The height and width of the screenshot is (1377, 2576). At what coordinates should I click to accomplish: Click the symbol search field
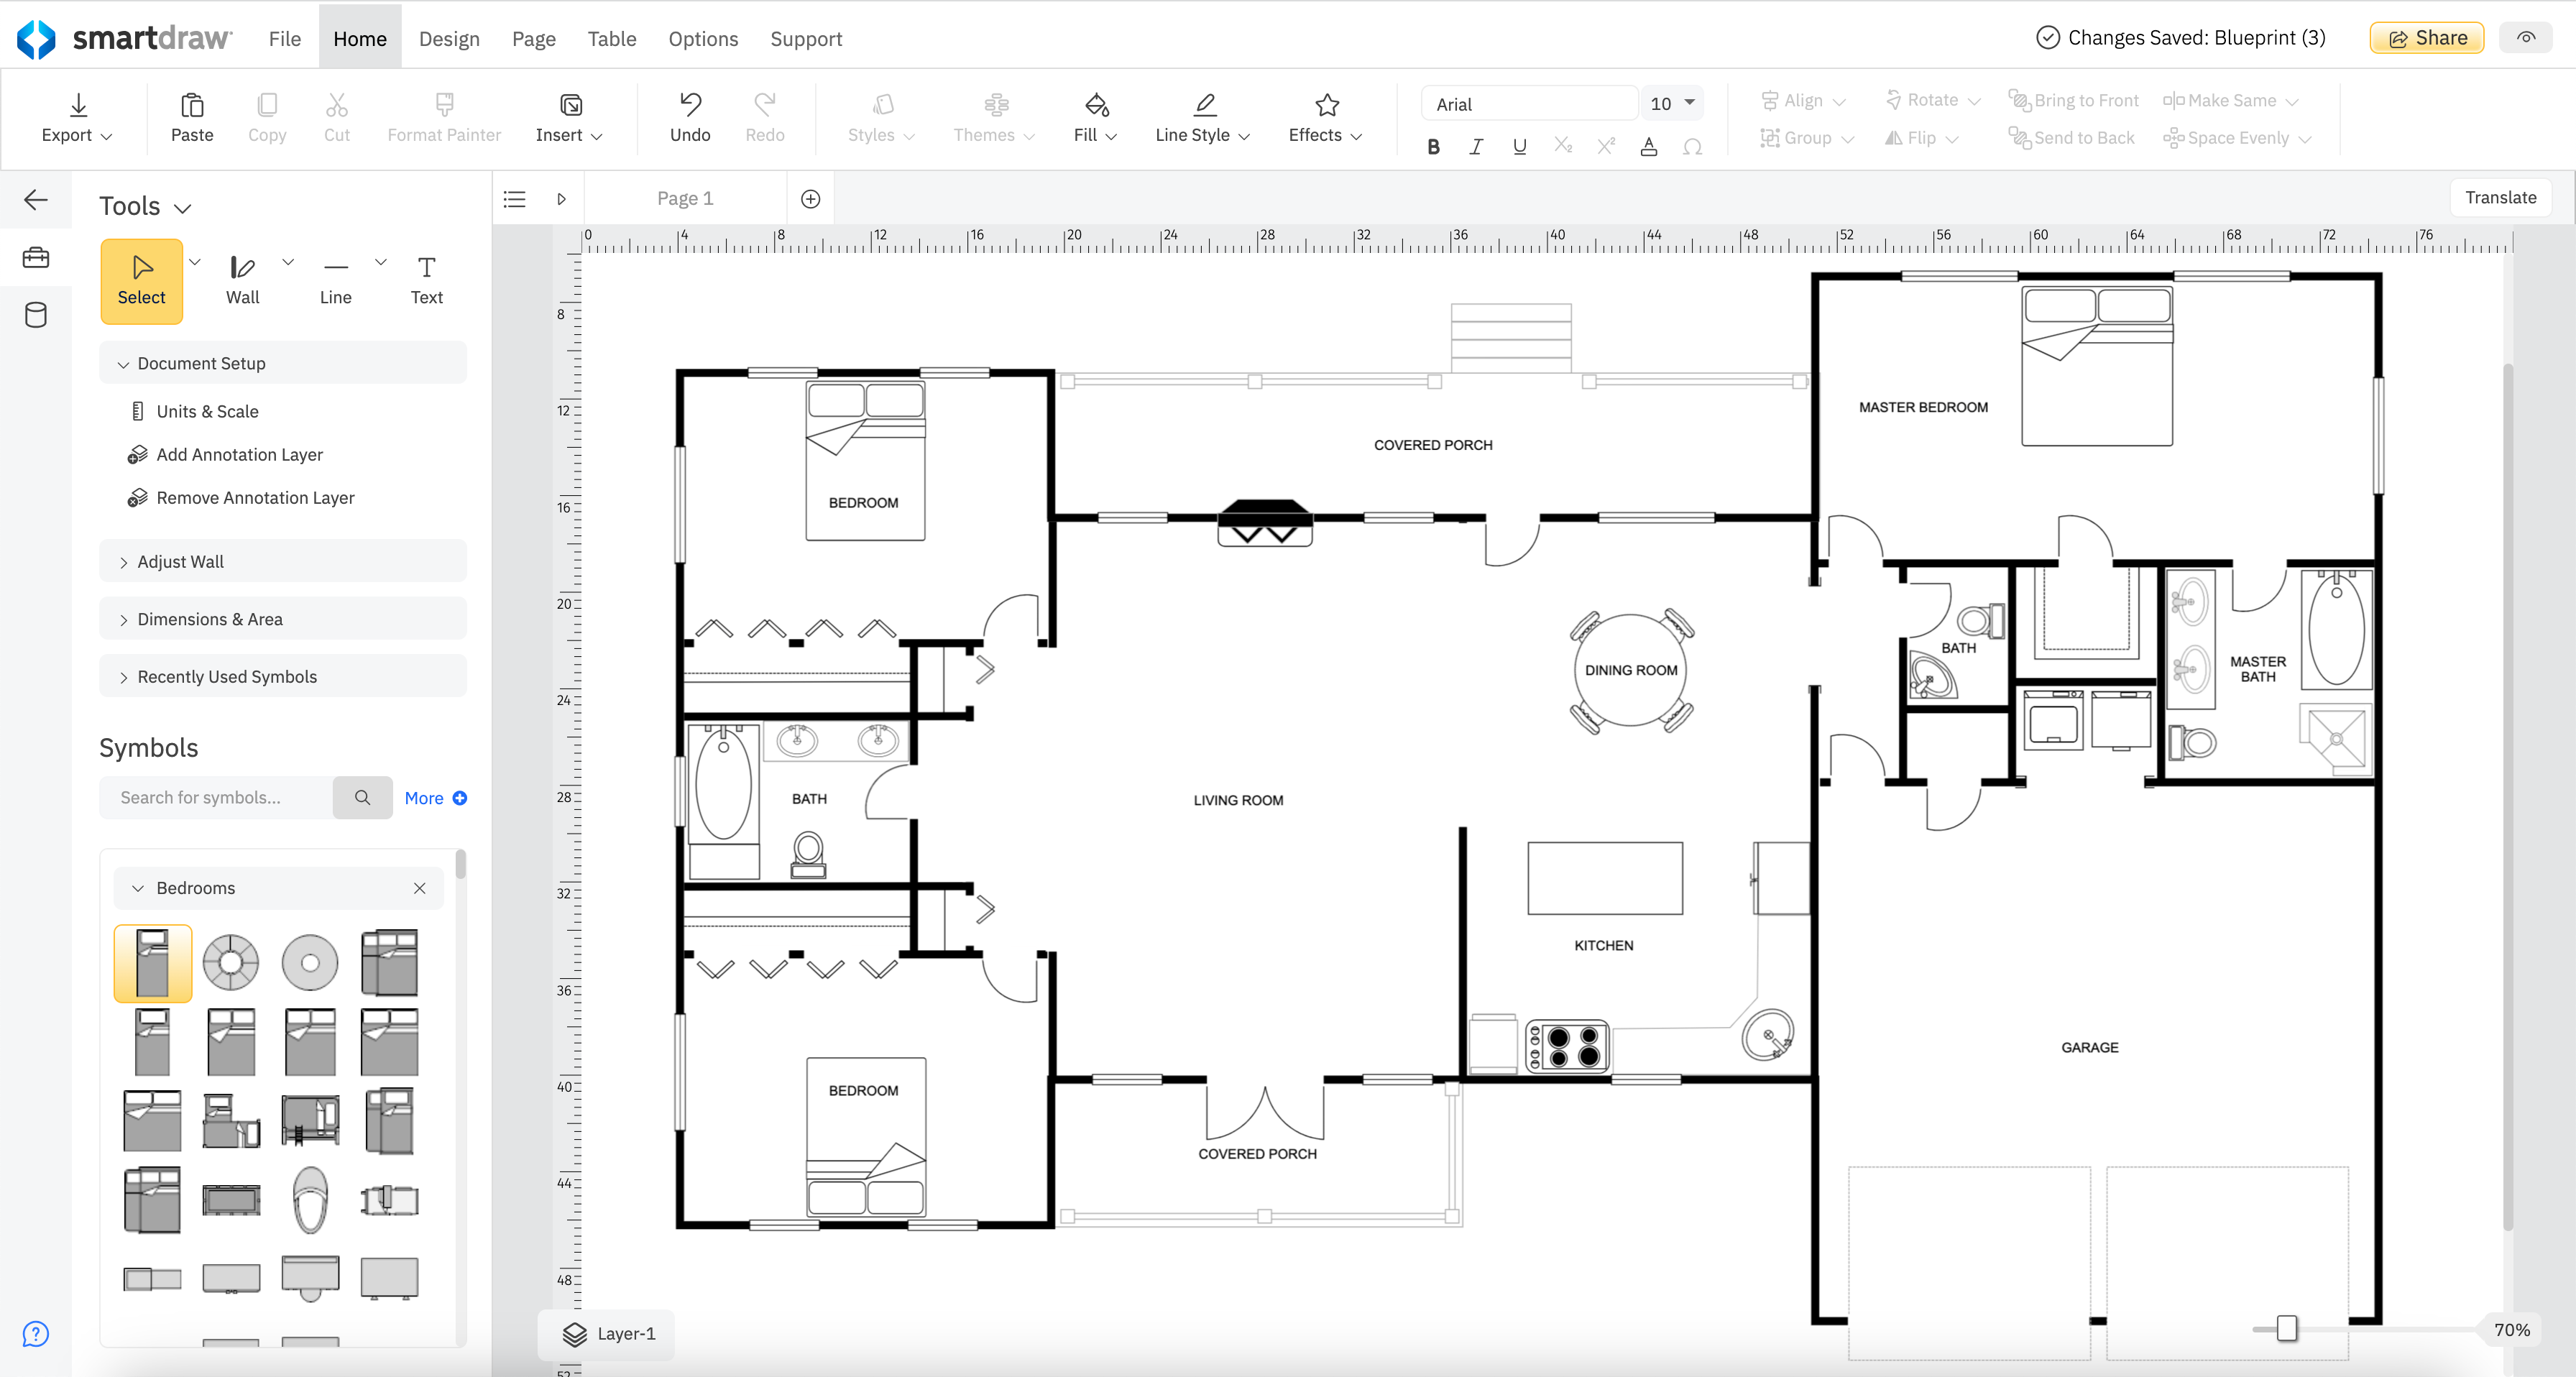tap(216, 797)
